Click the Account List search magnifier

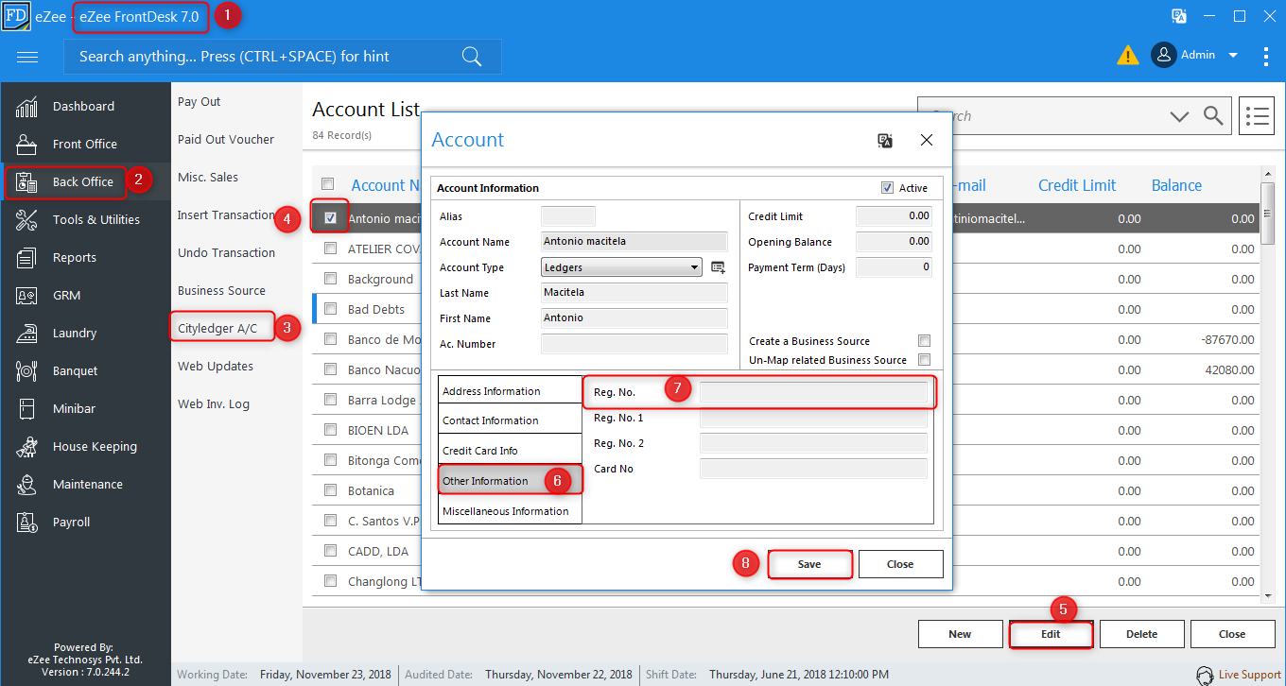1213,116
